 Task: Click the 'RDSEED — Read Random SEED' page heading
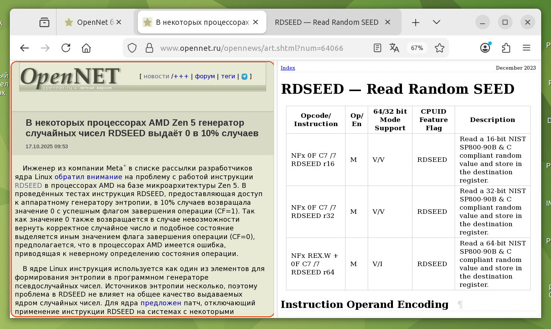click(398, 89)
